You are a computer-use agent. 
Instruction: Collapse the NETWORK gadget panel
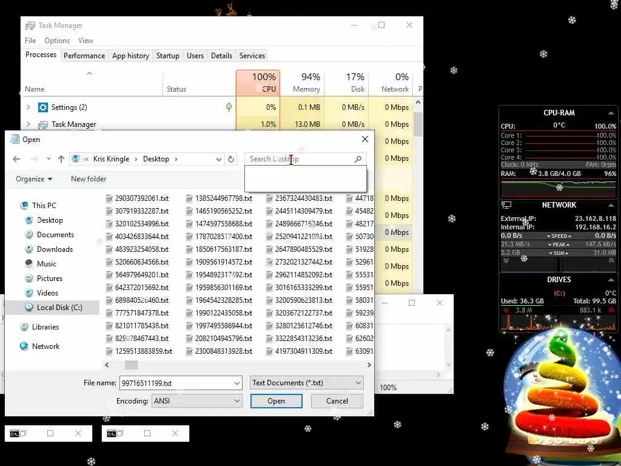(x=611, y=205)
